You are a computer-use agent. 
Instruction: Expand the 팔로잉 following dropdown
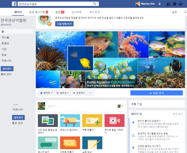click(x=62, y=93)
